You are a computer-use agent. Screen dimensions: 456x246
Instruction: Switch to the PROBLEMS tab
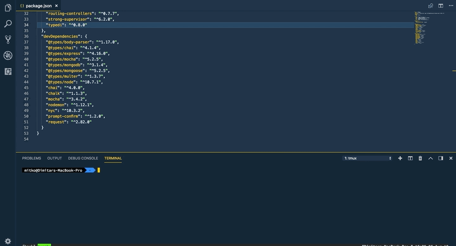(x=31, y=158)
